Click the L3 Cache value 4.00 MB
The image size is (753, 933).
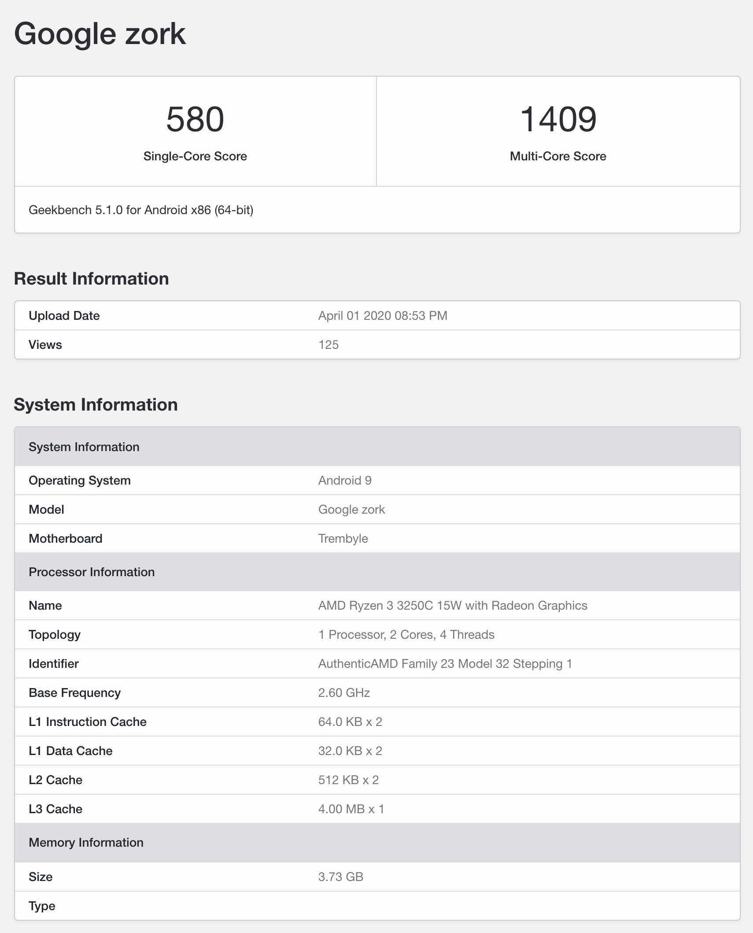point(351,809)
